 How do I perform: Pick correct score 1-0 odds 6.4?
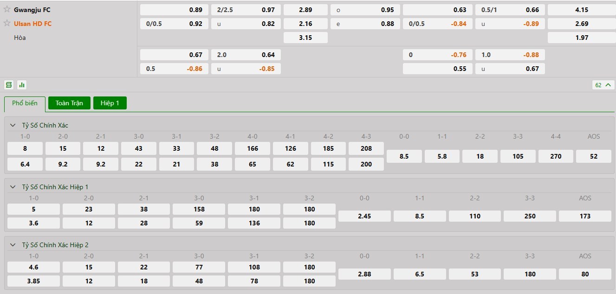point(25,164)
